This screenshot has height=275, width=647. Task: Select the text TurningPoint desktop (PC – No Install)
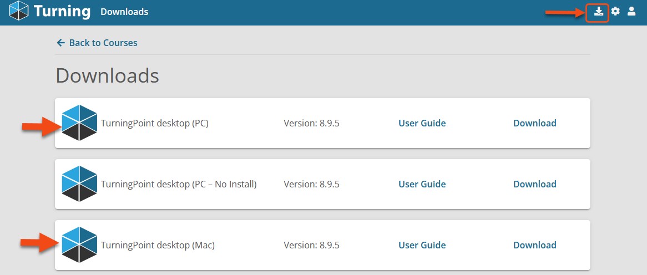tap(179, 184)
